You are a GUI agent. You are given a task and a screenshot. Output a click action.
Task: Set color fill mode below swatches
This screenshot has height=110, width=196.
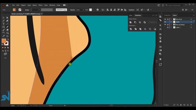(3, 48)
